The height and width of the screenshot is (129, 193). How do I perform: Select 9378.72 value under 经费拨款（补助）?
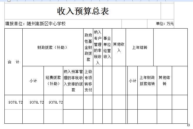point(56,102)
